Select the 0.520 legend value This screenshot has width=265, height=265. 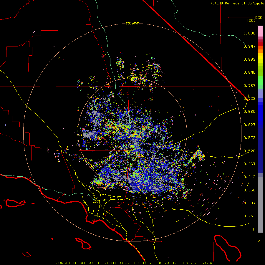[249, 151]
